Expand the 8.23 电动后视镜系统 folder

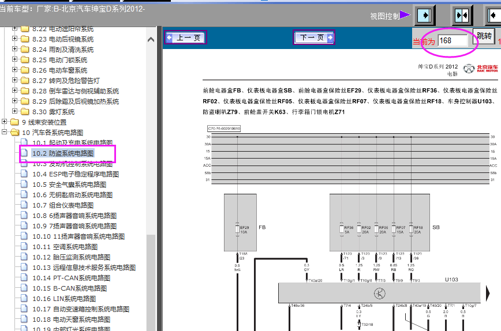tap(14, 39)
